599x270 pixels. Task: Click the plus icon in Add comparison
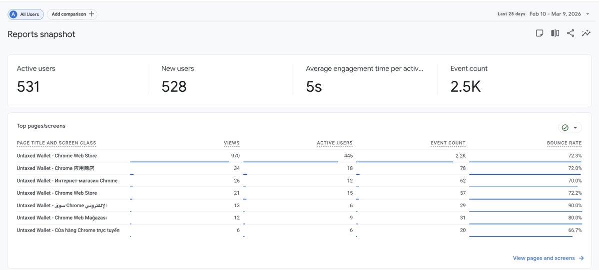pyautogui.click(x=91, y=14)
